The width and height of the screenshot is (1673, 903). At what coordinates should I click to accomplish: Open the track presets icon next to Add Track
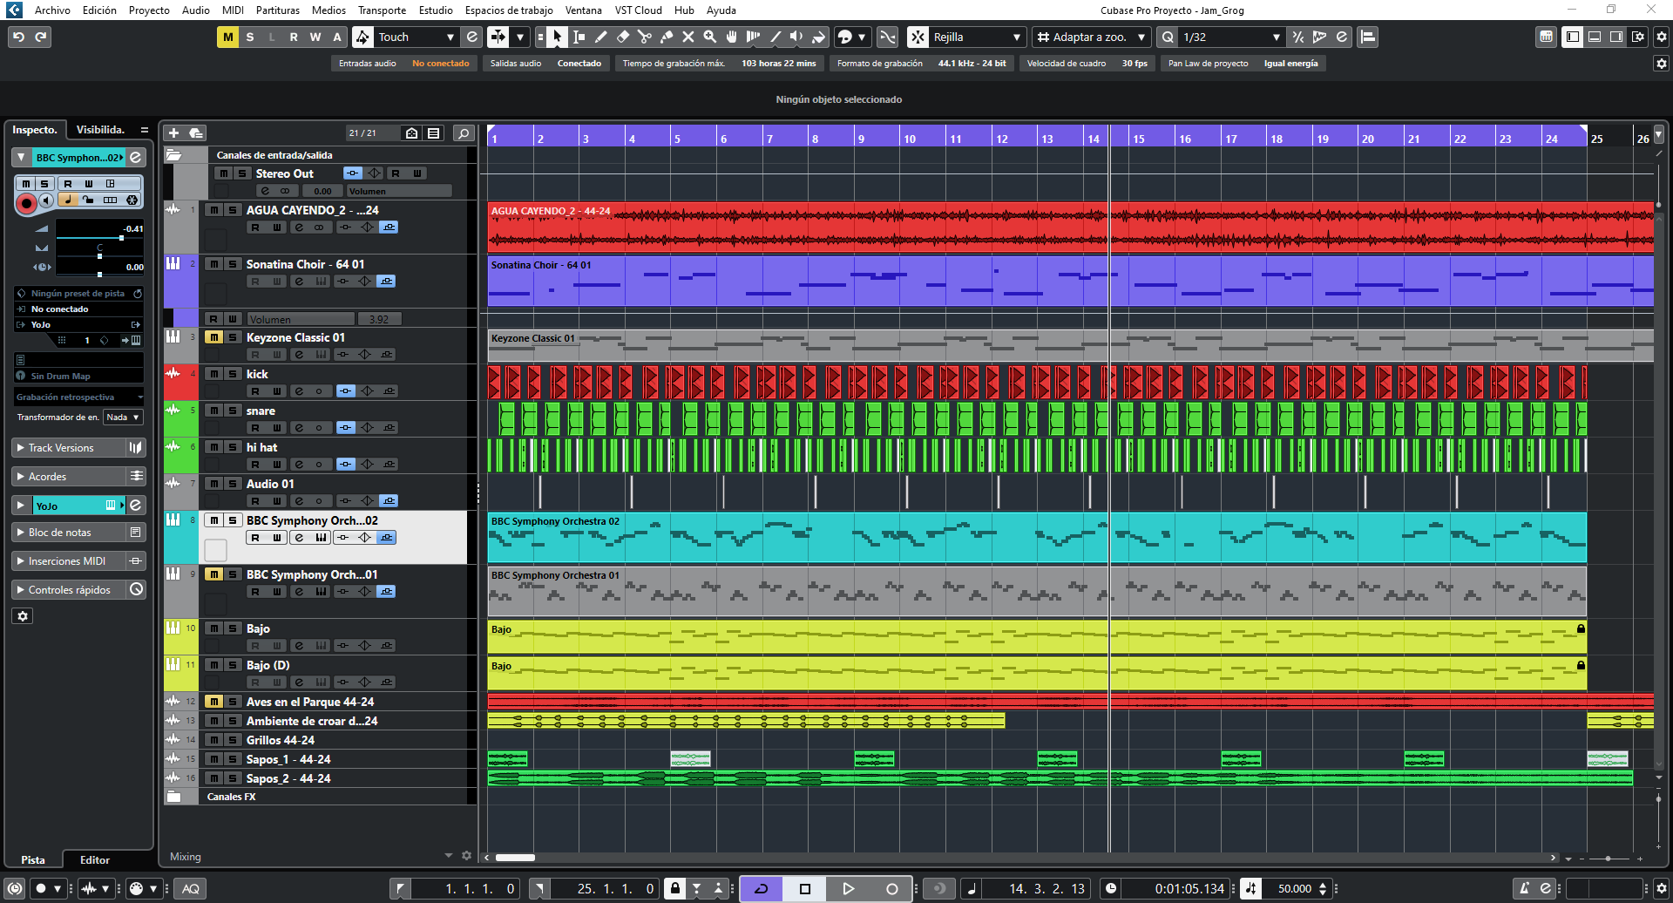(196, 132)
